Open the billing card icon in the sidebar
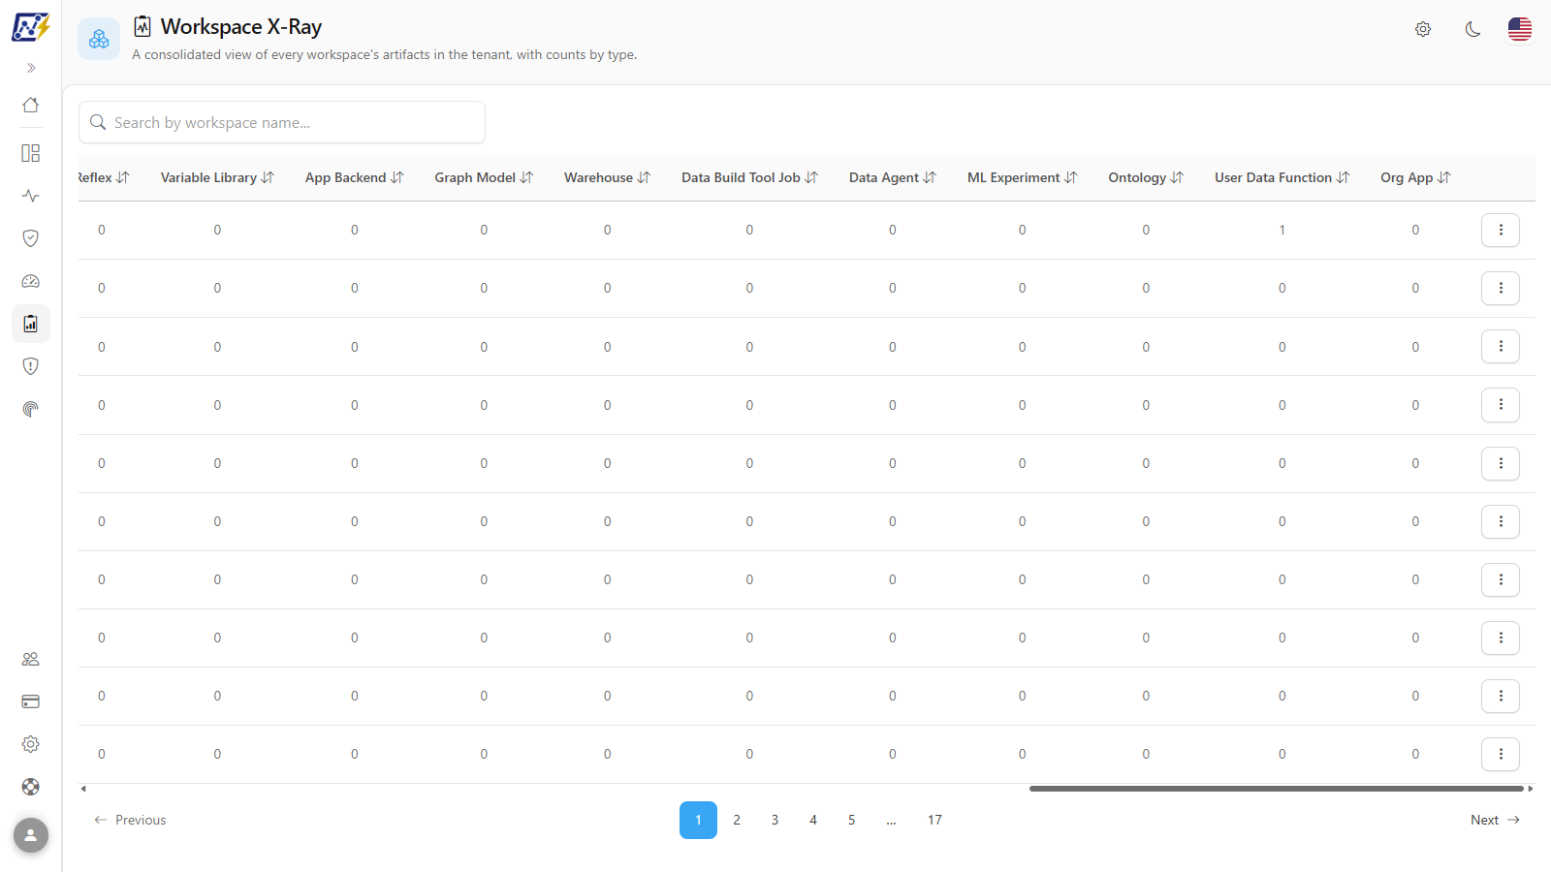The height and width of the screenshot is (872, 1551). pyautogui.click(x=31, y=701)
